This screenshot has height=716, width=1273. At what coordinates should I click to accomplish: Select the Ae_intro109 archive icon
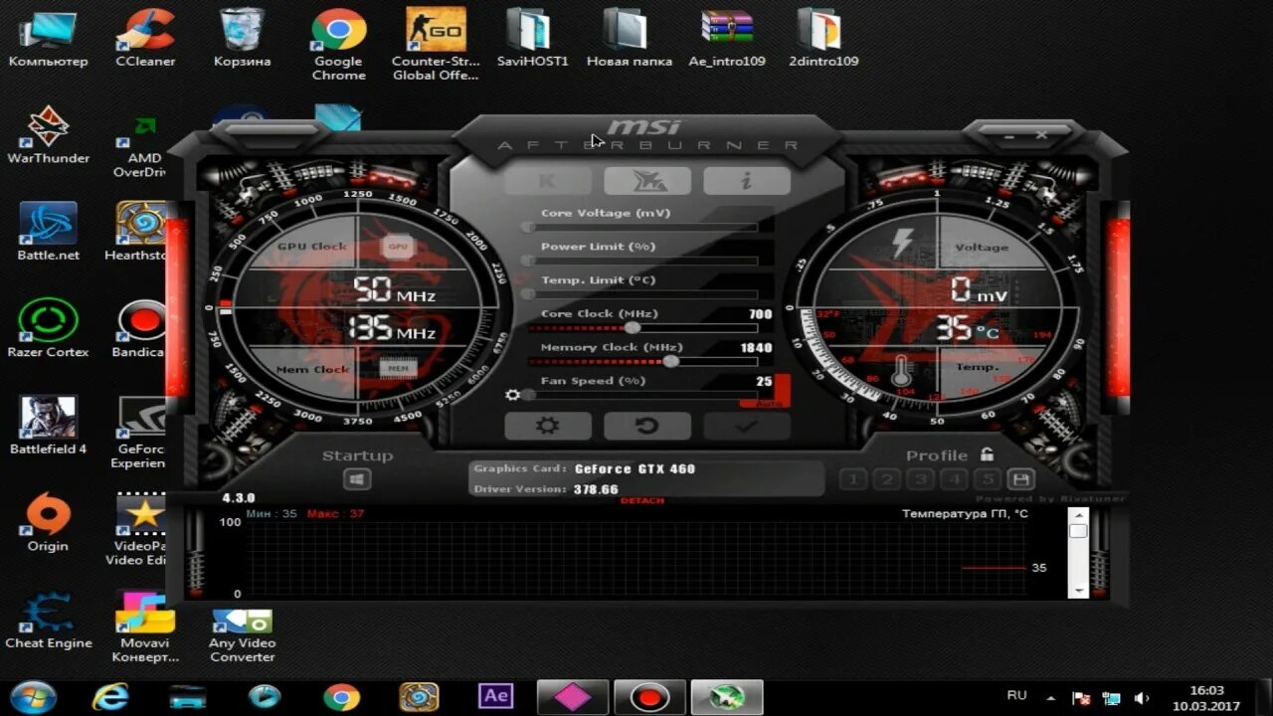click(727, 39)
